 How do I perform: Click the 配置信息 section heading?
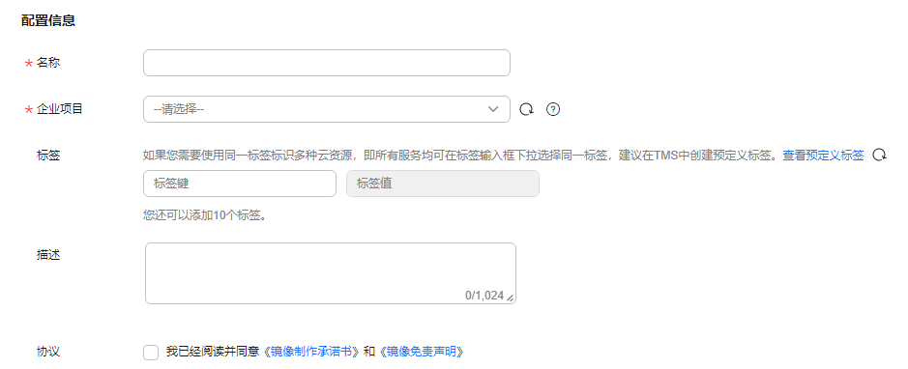(48, 21)
